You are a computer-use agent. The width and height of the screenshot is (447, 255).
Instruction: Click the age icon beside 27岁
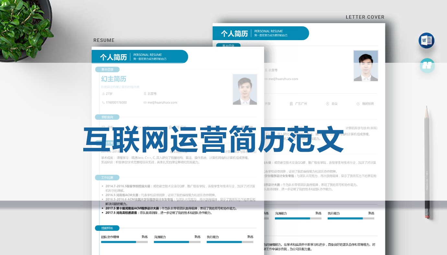[x=103, y=94]
